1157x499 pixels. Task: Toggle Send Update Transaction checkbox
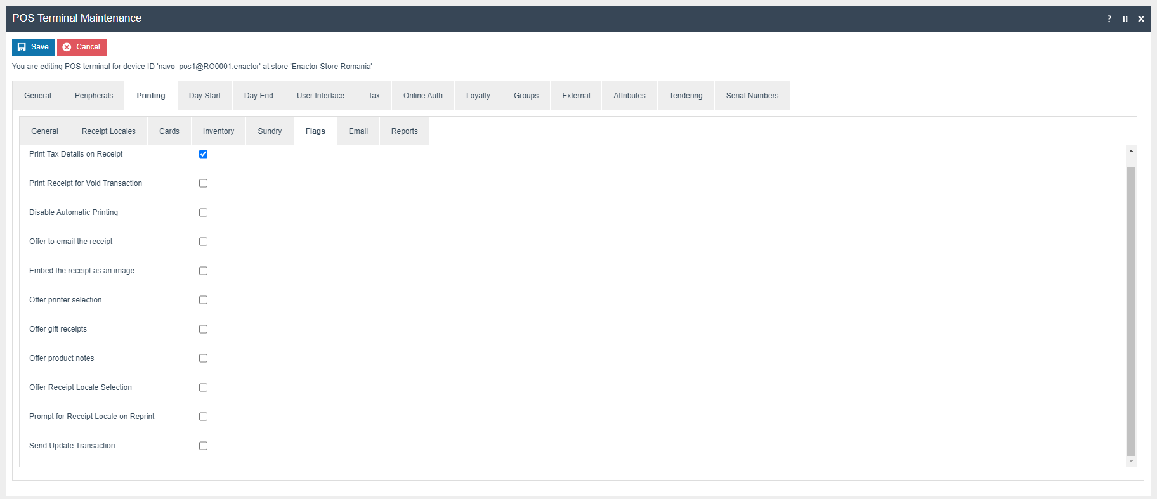[x=203, y=446]
